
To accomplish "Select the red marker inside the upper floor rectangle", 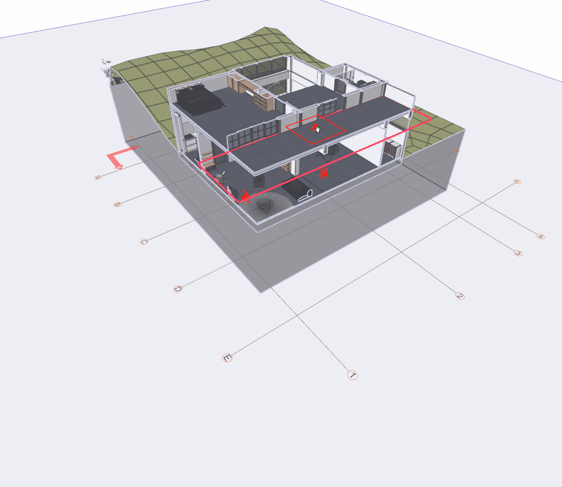I will click(315, 127).
